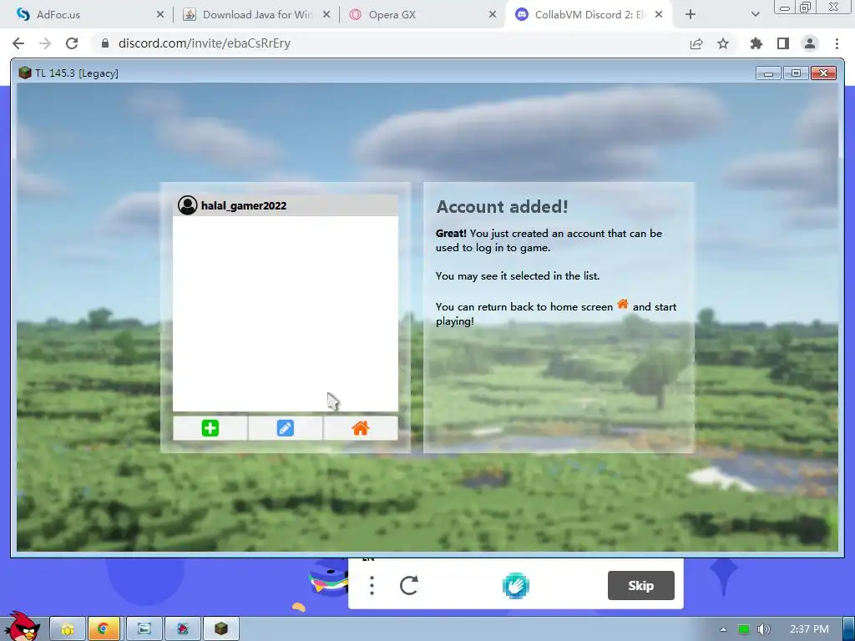
Task: Close the Download Java tab
Action: [x=326, y=15]
